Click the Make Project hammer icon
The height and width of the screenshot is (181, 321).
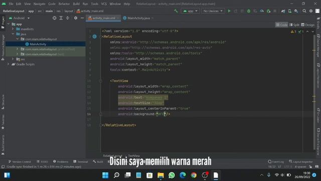click(x=176, y=11)
